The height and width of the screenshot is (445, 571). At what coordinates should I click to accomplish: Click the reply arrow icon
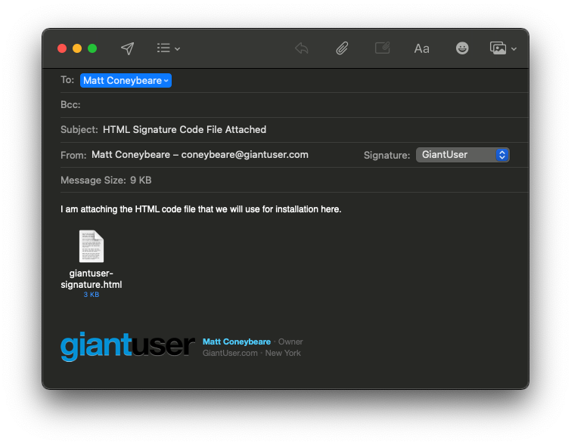pos(302,48)
